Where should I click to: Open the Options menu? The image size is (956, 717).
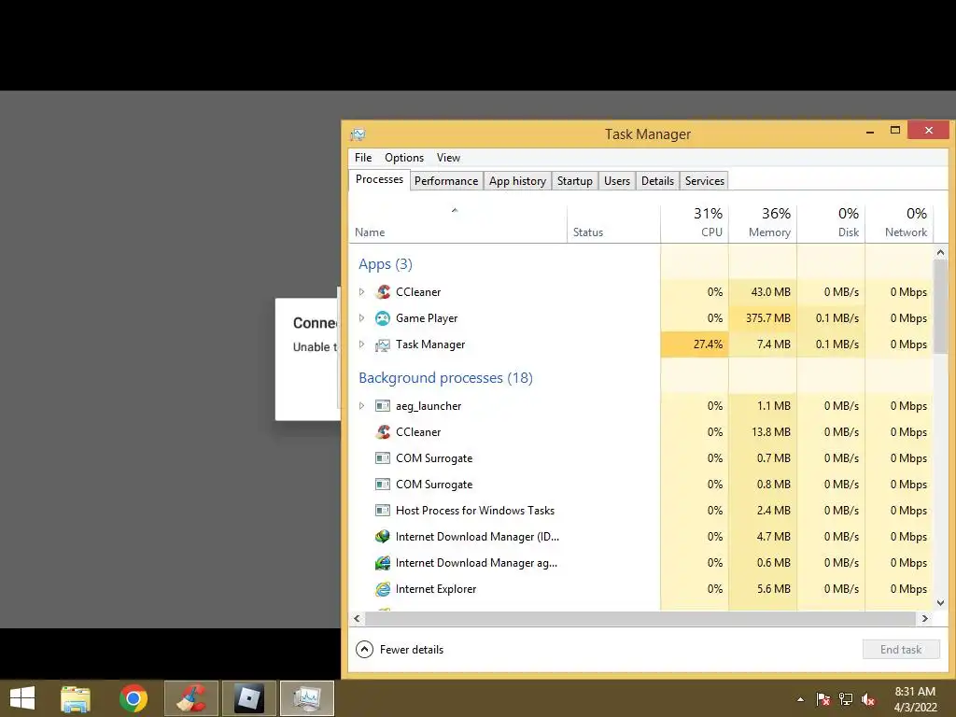404,158
